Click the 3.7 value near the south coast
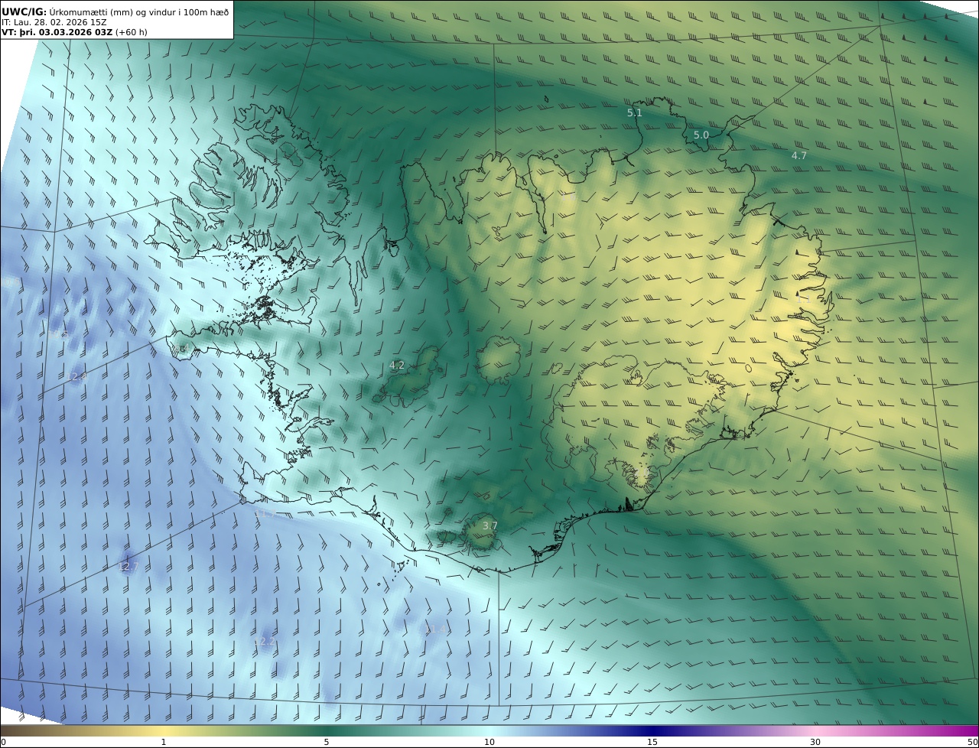This screenshot has height=748, width=979. (x=490, y=526)
